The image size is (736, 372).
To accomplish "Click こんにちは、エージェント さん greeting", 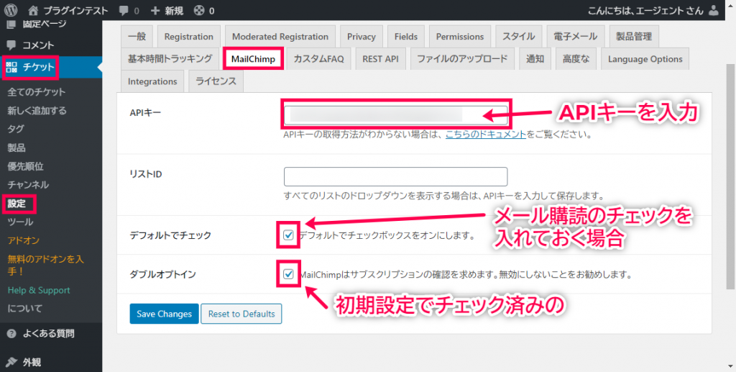I will click(x=646, y=10).
